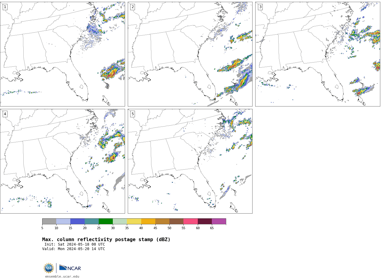Click the colorbar tick label 35
Image resolution: width=383 pixels, height=280 pixels.
(127, 228)
